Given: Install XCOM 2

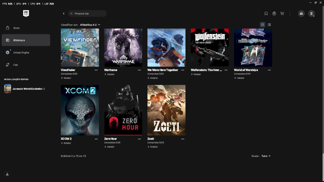Looking at the screenshot, I should (66, 143).
